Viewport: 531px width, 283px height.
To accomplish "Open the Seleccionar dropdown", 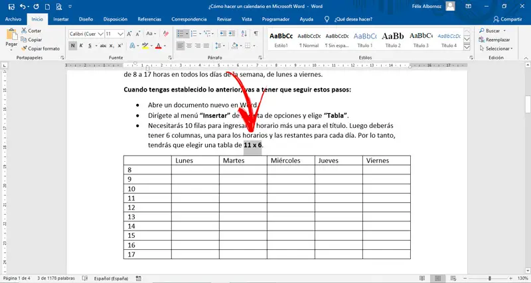I will (x=496, y=48).
